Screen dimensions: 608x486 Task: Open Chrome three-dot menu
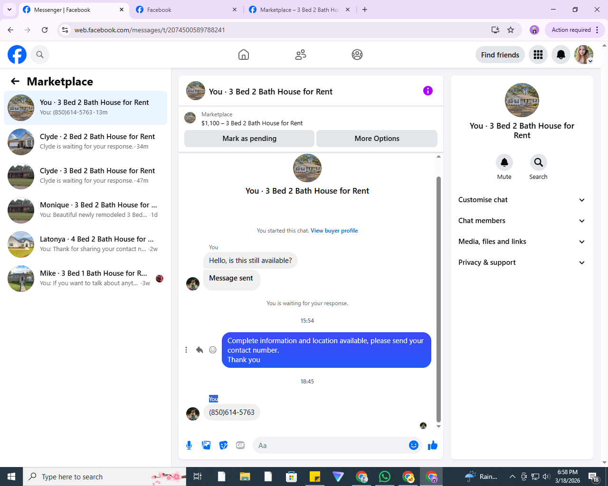(597, 30)
